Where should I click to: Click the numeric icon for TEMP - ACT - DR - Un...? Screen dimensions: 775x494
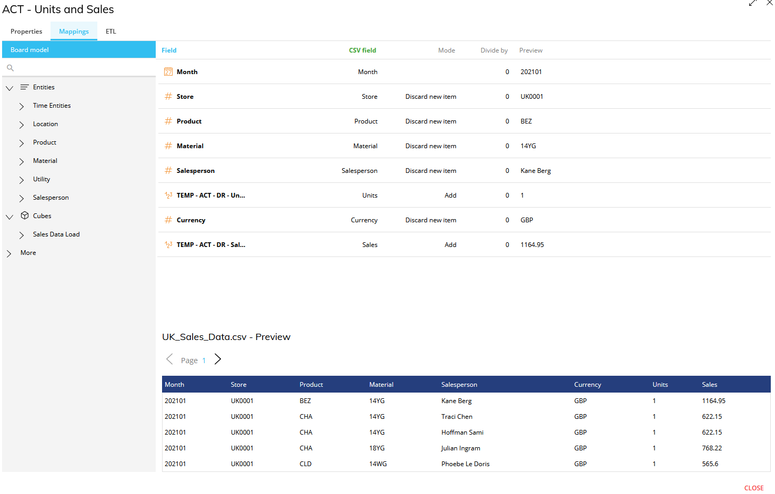(x=168, y=195)
